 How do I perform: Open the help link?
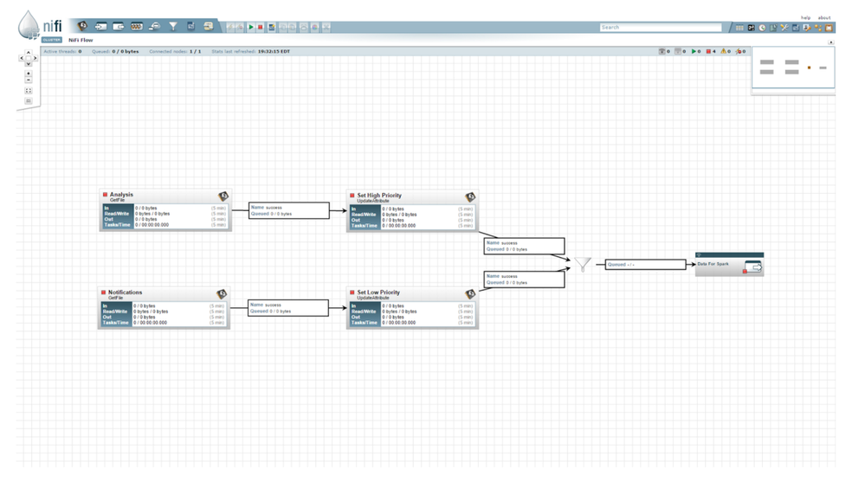click(805, 17)
